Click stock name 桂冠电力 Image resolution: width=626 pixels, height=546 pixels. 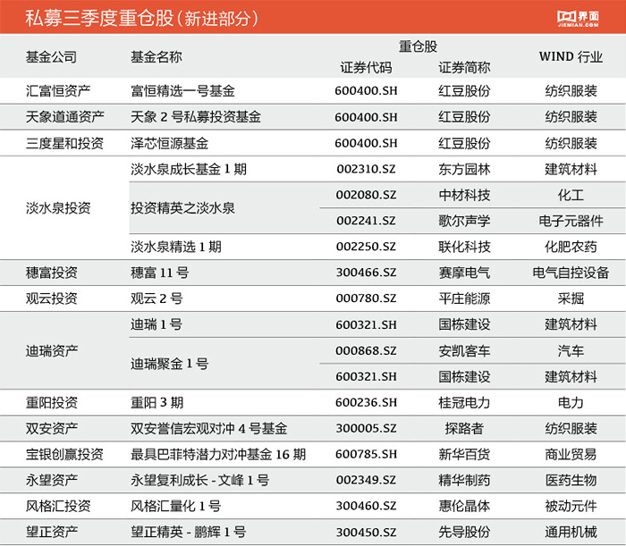[x=464, y=402]
